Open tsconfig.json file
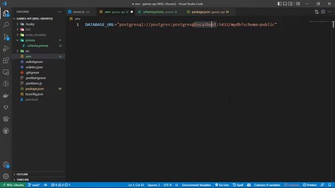 [38, 94]
